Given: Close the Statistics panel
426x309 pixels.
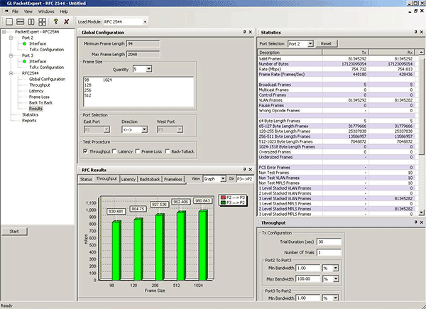Looking at the screenshot, I should pyautogui.click(x=422, y=32).
